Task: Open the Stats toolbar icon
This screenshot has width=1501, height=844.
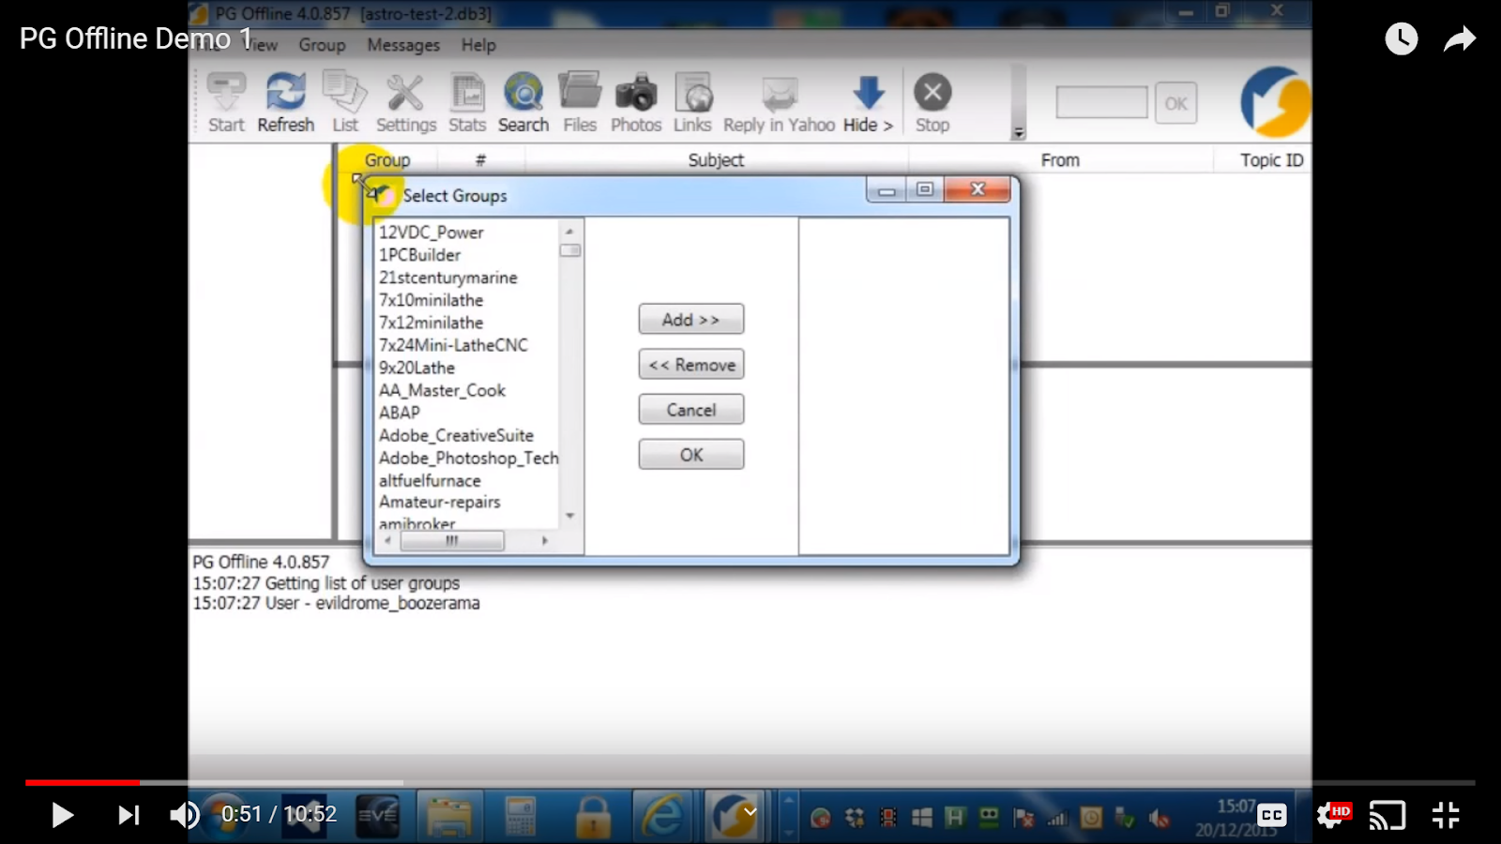Action: [467, 102]
